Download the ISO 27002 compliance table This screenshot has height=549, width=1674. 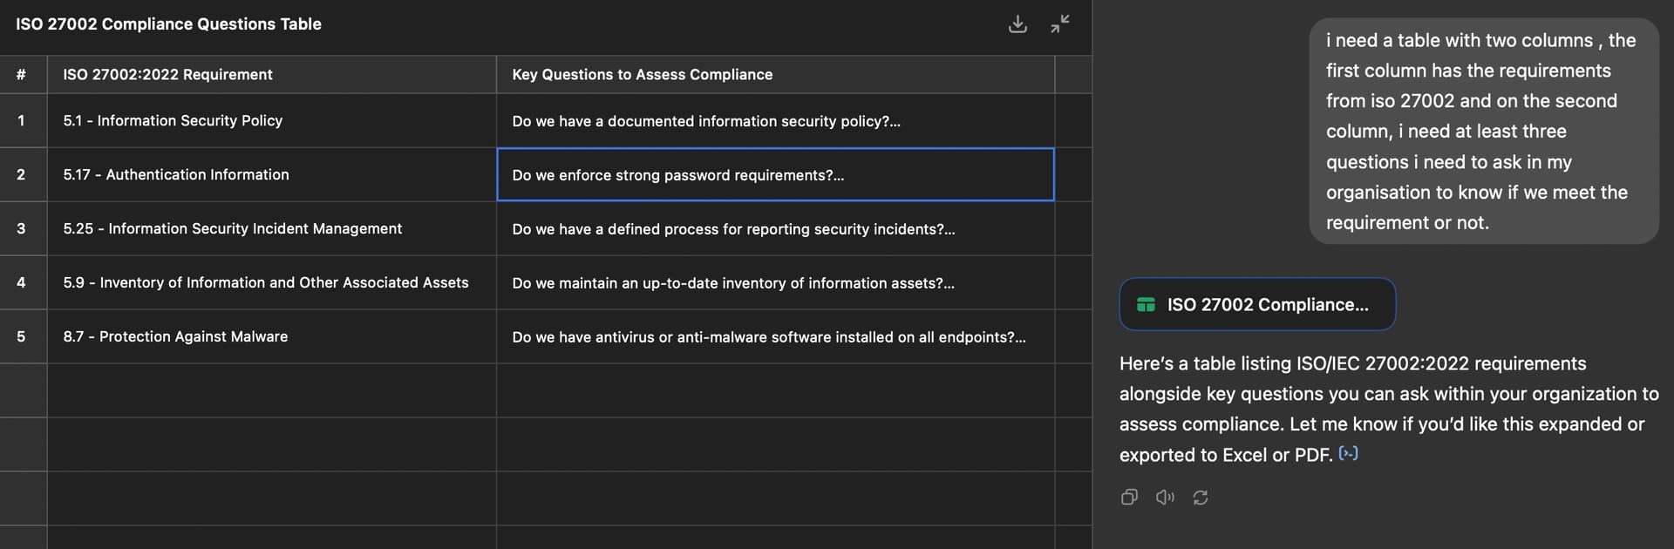(1017, 24)
